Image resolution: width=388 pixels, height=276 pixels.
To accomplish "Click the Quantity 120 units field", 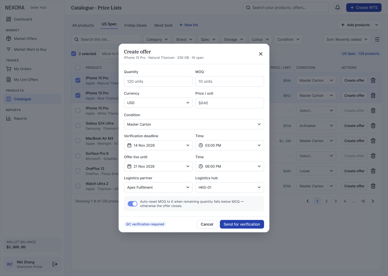I will click(158, 81).
